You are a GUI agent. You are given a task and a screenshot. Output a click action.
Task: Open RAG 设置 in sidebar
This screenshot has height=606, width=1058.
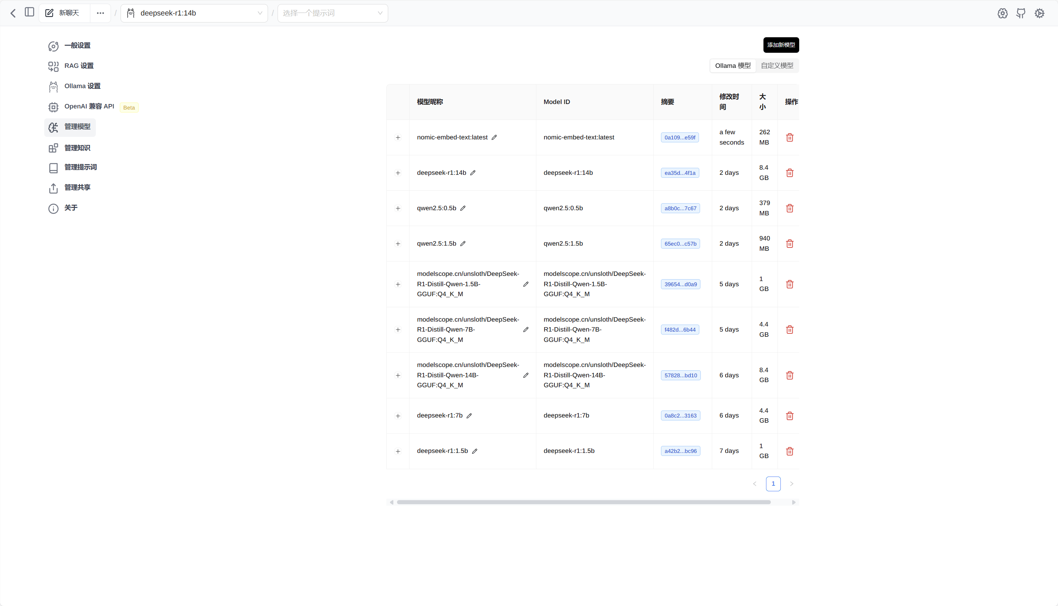click(x=79, y=66)
